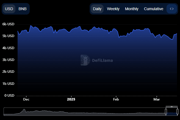Click the chart dip just after Feb

(x=119, y=37)
